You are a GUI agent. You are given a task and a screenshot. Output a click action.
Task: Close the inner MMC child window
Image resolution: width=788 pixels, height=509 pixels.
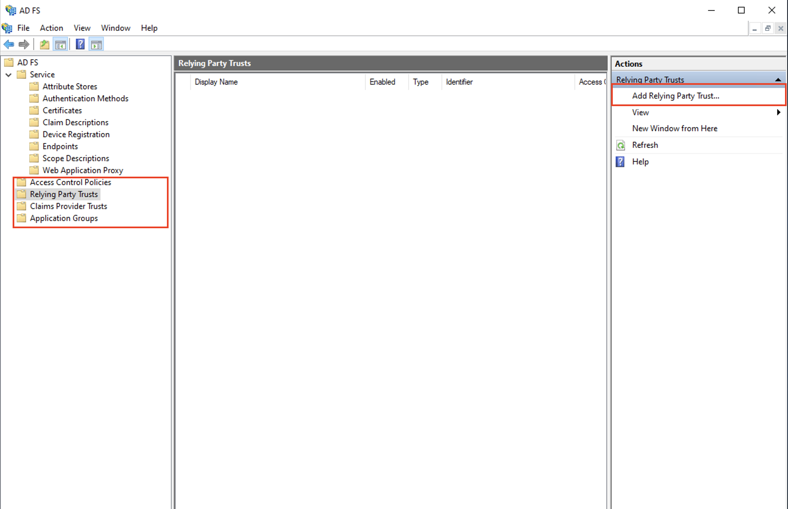point(781,29)
